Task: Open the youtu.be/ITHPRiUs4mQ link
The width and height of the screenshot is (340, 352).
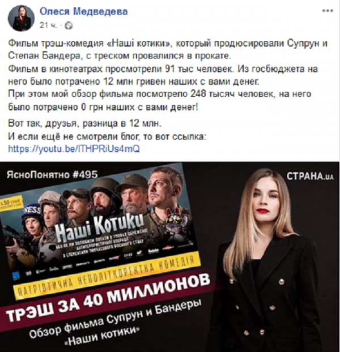Action: [x=74, y=148]
